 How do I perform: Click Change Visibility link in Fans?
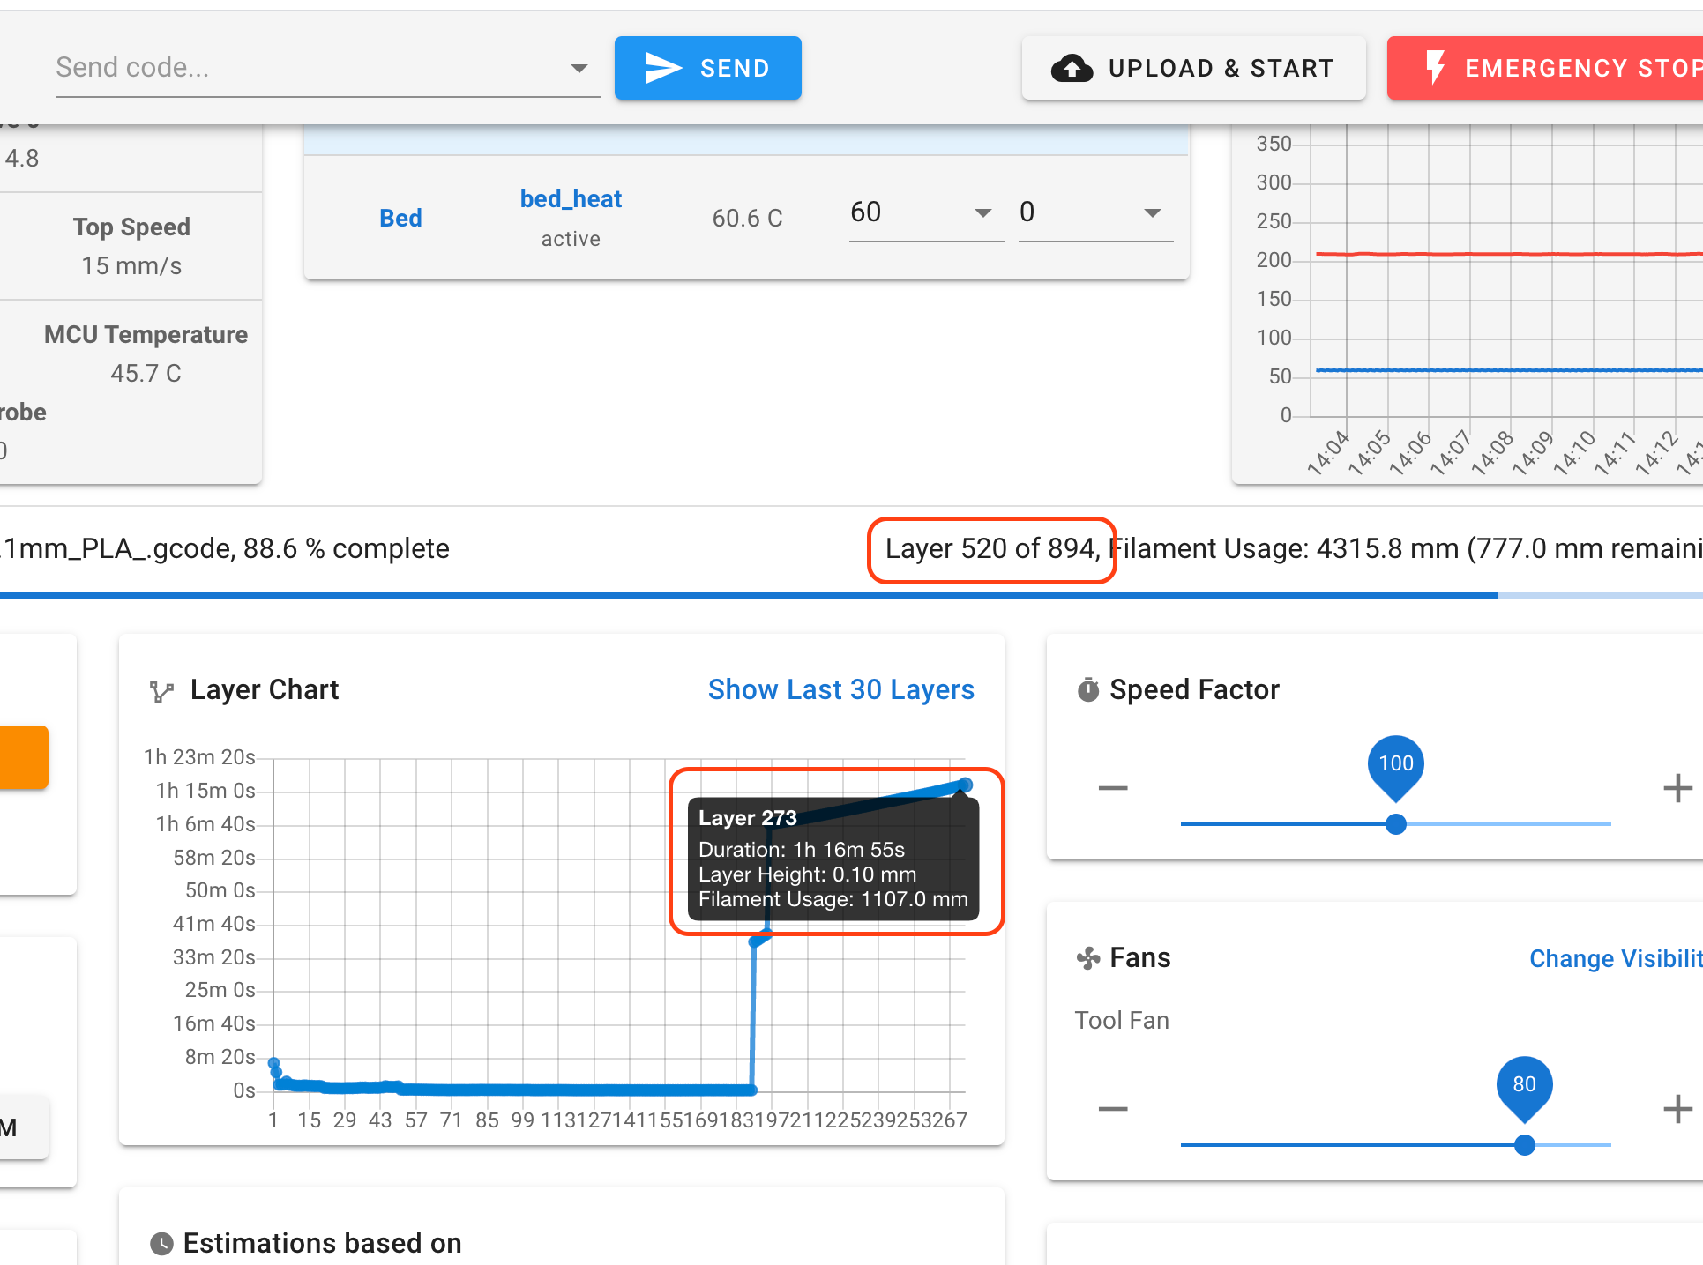pyautogui.click(x=1616, y=958)
